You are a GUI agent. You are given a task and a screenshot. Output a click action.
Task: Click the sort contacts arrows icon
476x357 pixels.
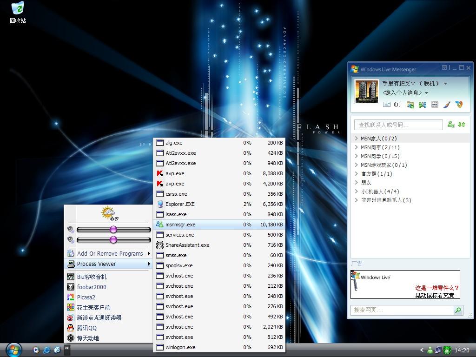click(x=462, y=125)
